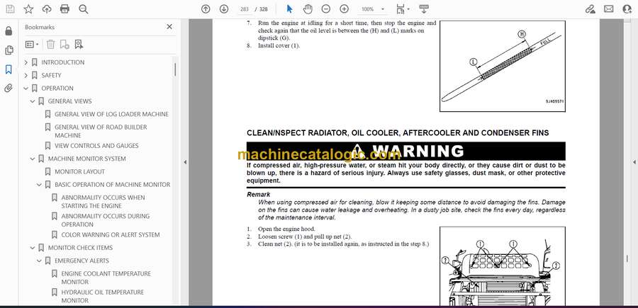Click the CLEAN/INSPECT RADIATOR section heading
The height and width of the screenshot is (308, 638).
pyautogui.click(x=398, y=133)
